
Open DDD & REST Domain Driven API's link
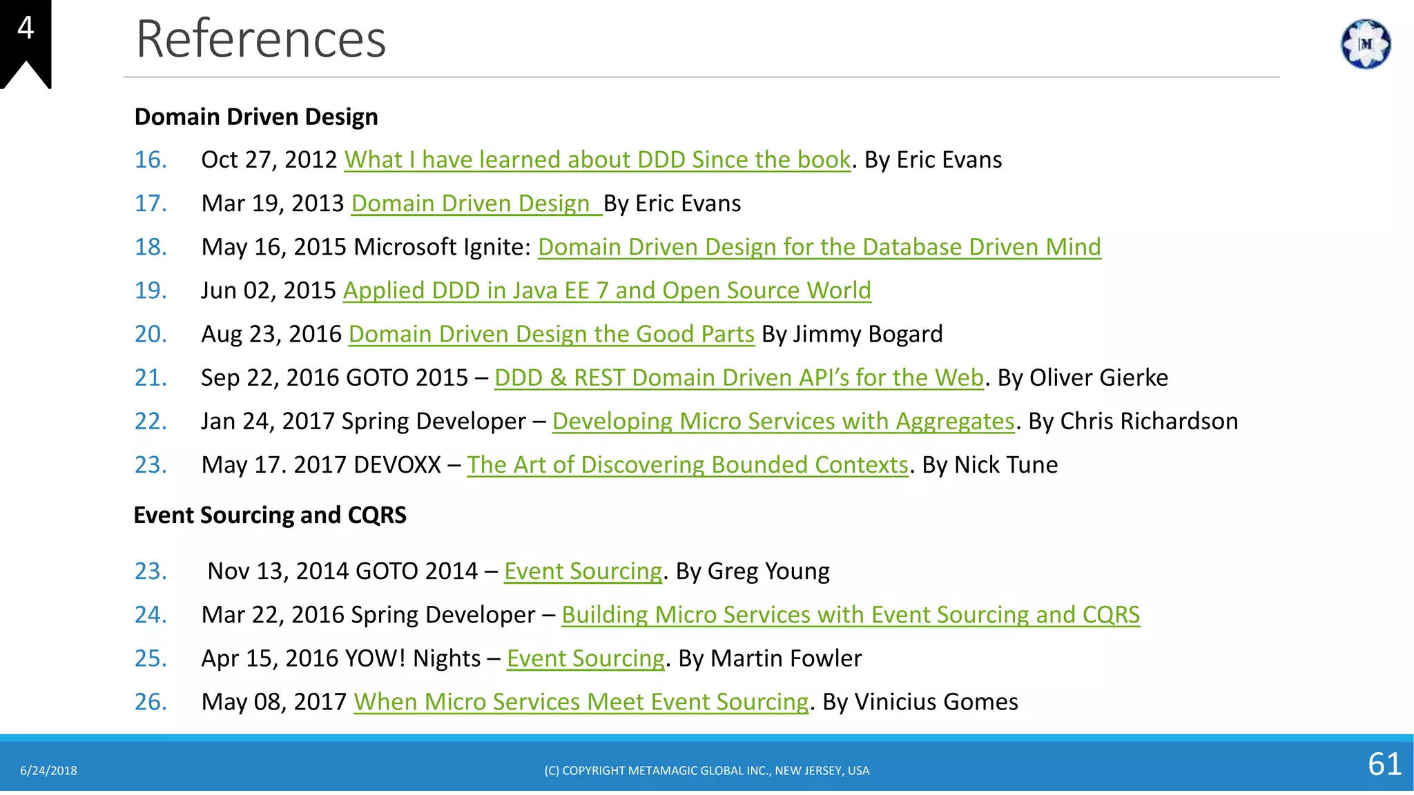(738, 377)
